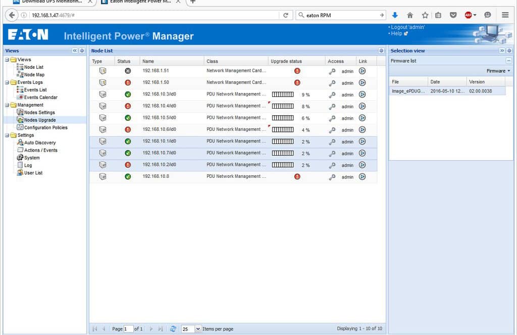Collapse the Events Logs tree folder
This screenshot has height=335, width=517.
tap(7, 82)
